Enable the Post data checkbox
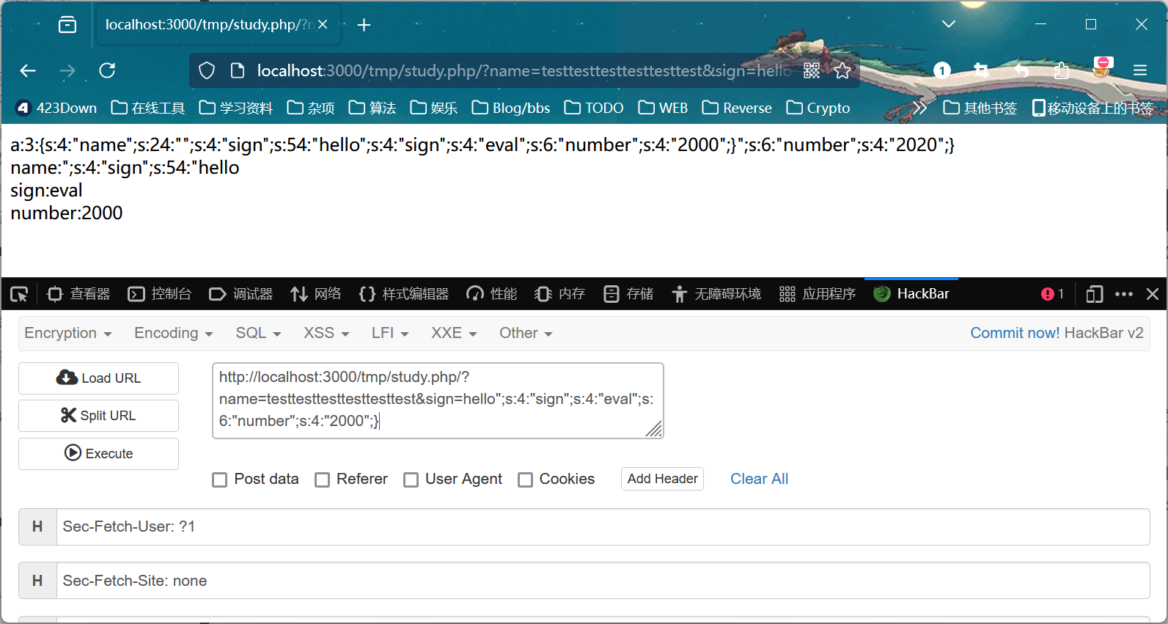This screenshot has width=1168, height=624. [219, 480]
